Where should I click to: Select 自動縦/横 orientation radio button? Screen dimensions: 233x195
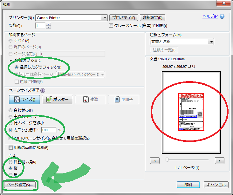pos(10,162)
